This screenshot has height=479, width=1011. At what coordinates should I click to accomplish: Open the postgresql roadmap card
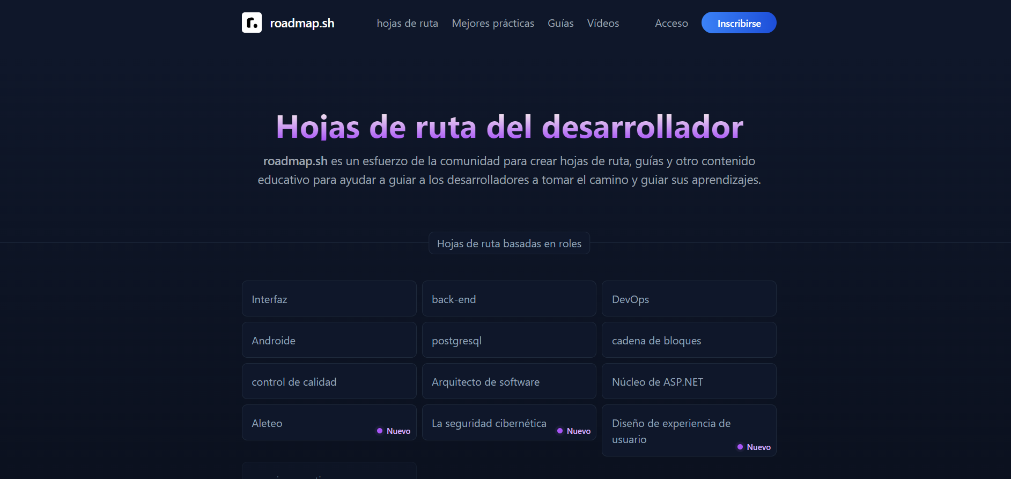pyautogui.click(x=509, y=340)
